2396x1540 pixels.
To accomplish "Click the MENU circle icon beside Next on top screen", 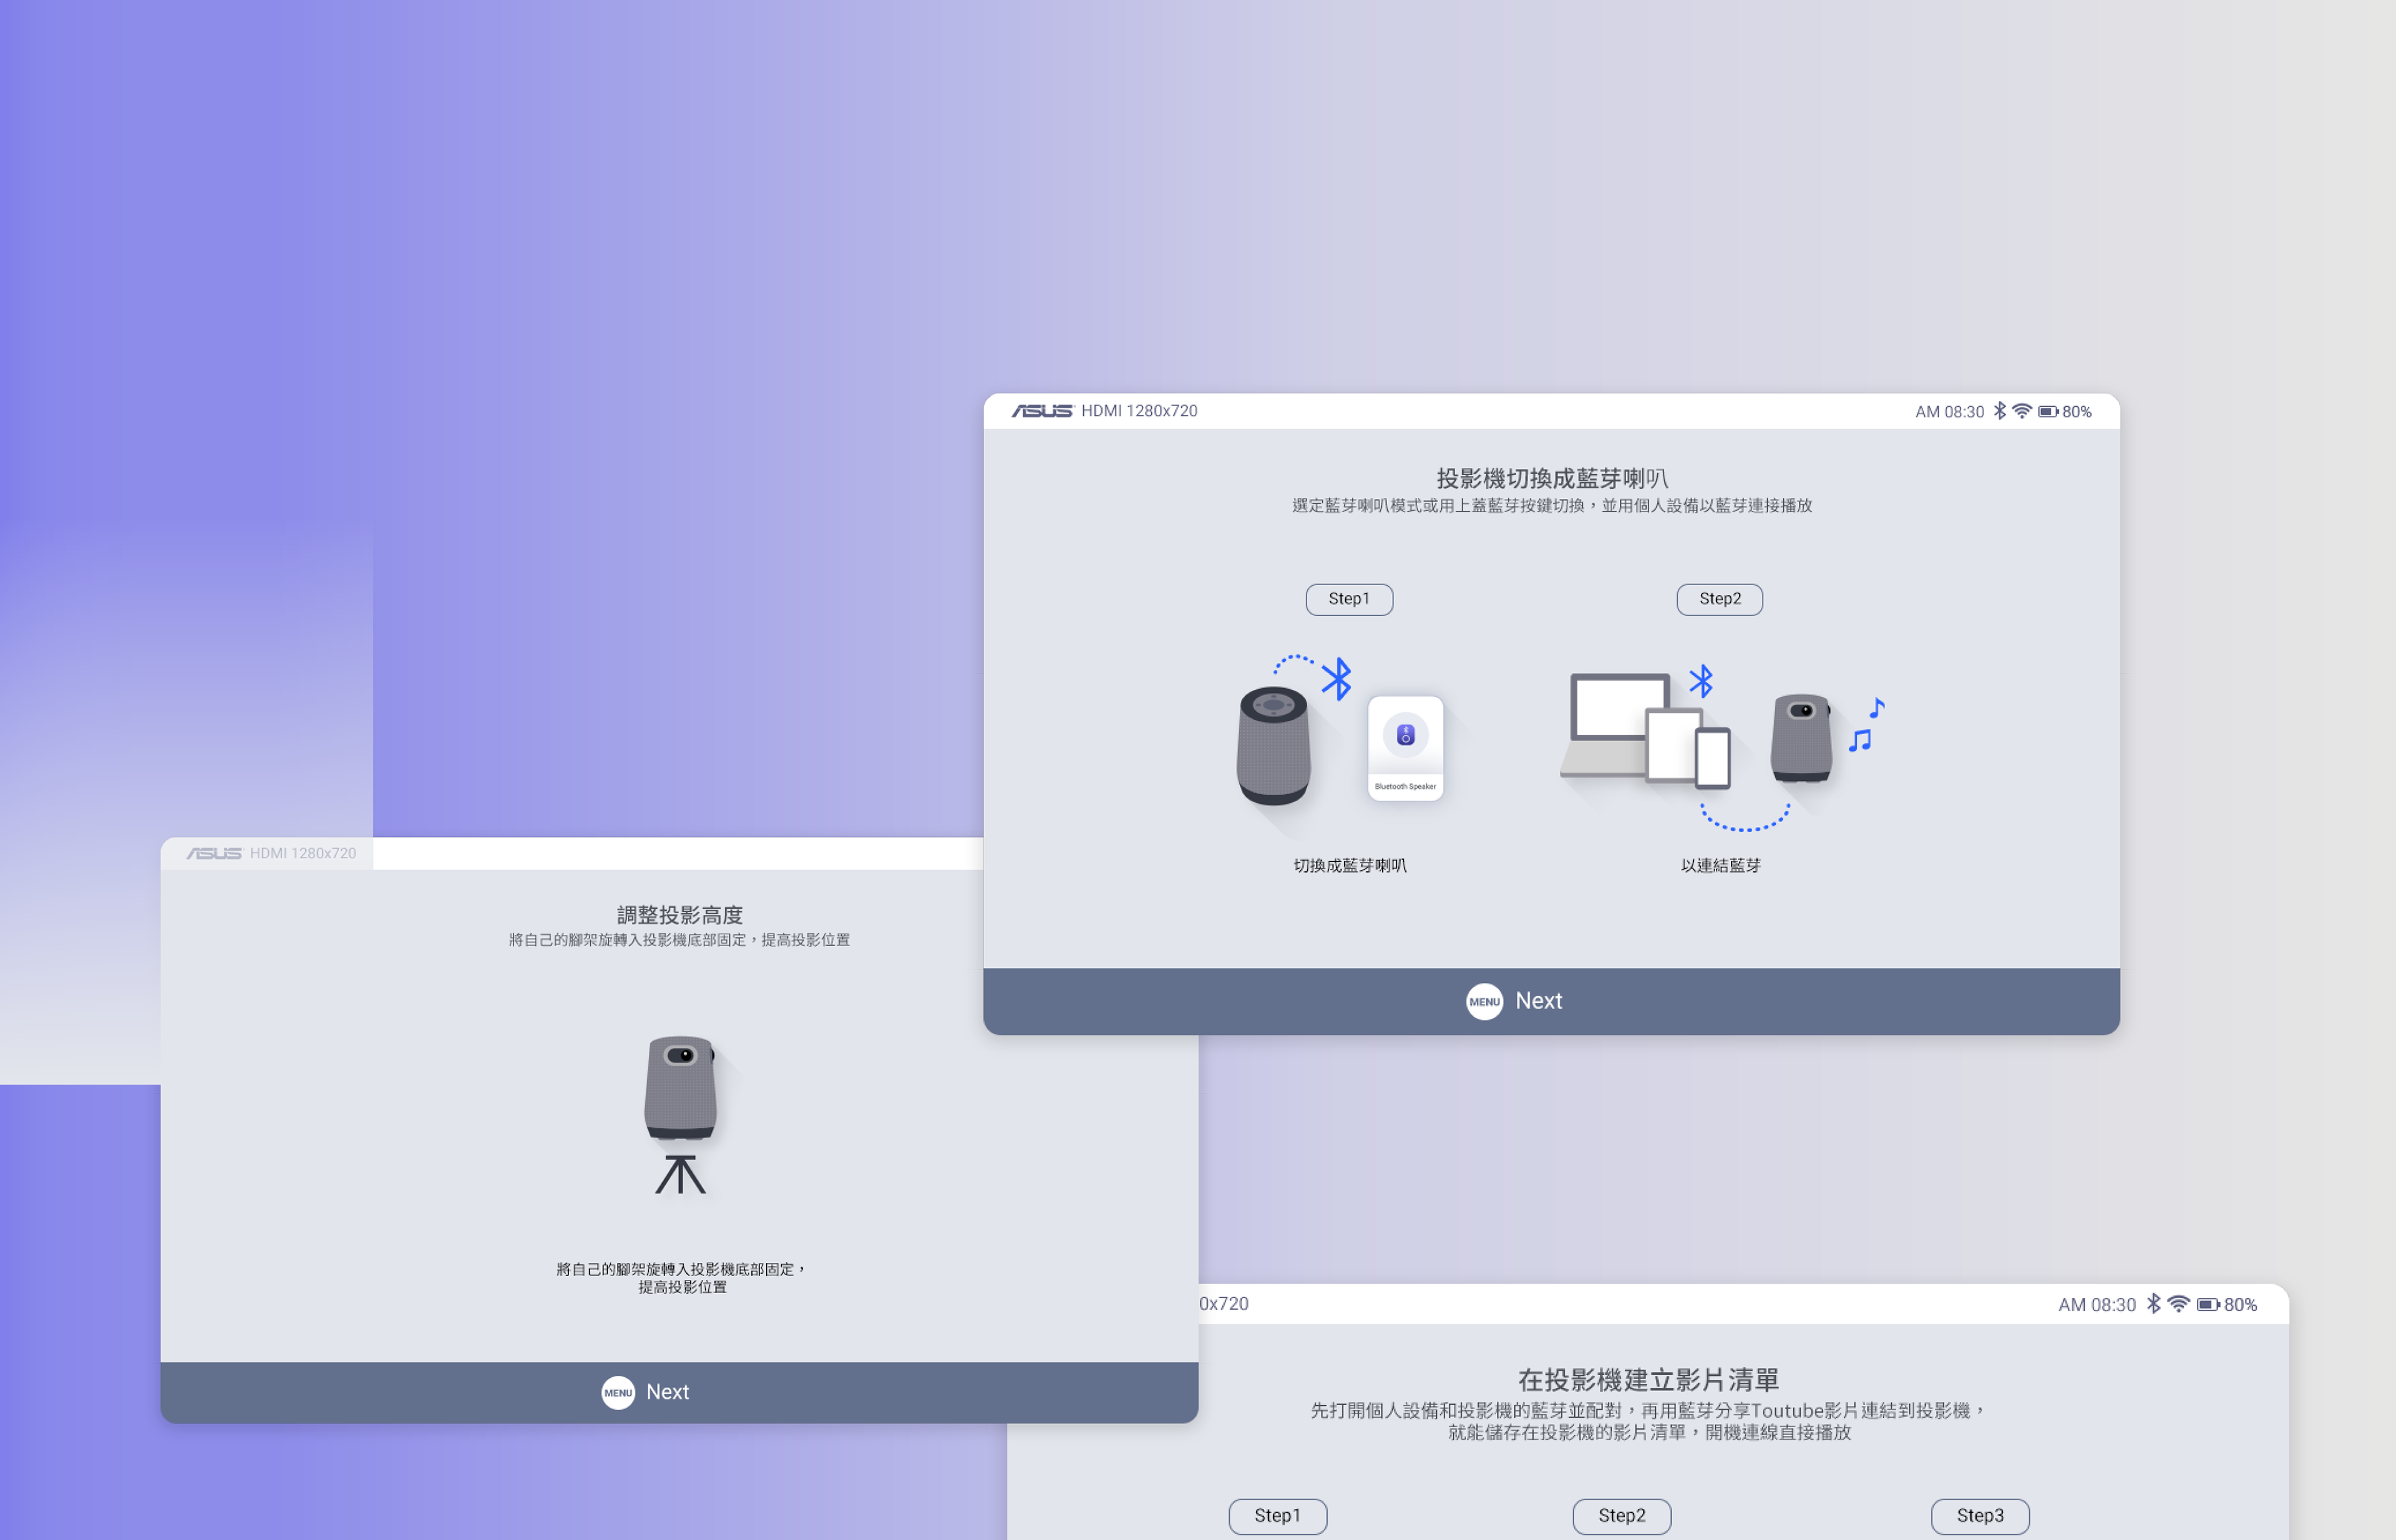I will coord(1484,1001).
